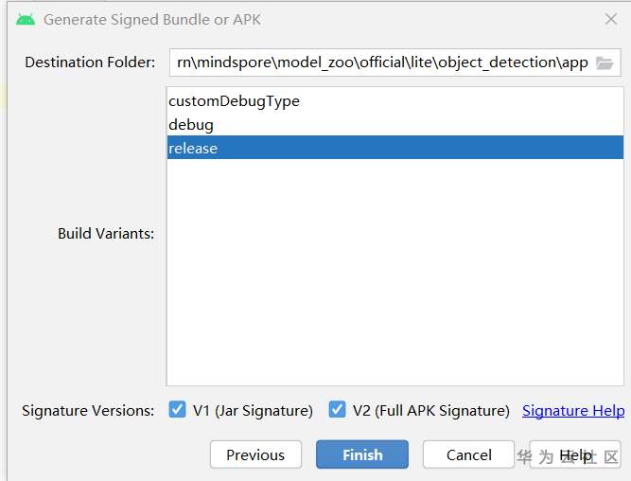Click the "Build Variants:" label
This screenshot has height=481, width=631.
tap(106, 234)
